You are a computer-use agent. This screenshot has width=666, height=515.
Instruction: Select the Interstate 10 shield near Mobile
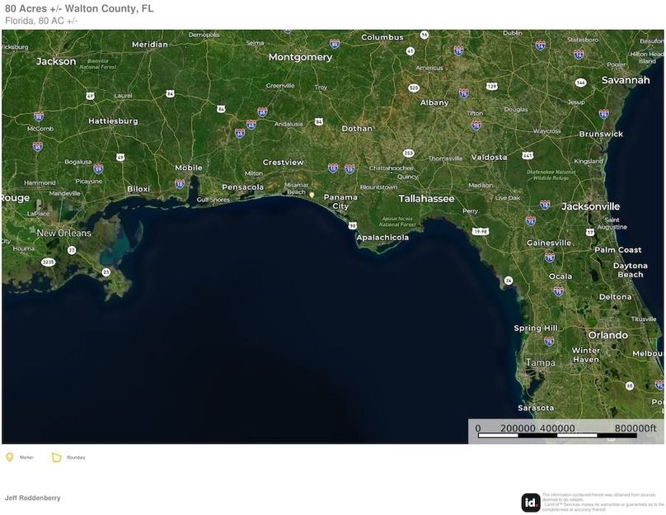point(180,183)
